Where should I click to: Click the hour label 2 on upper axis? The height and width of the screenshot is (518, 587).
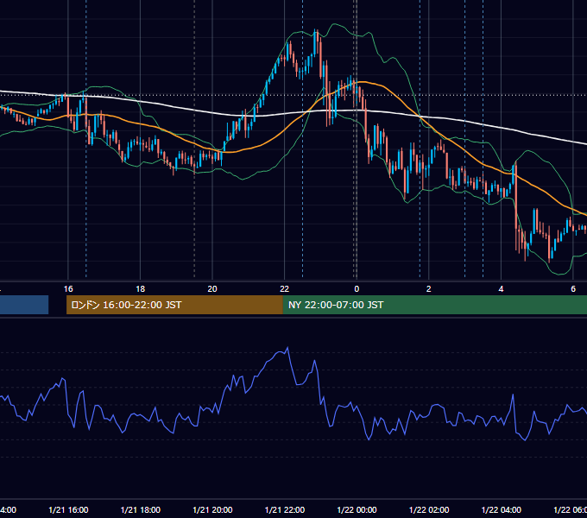(x=429, y=289)
